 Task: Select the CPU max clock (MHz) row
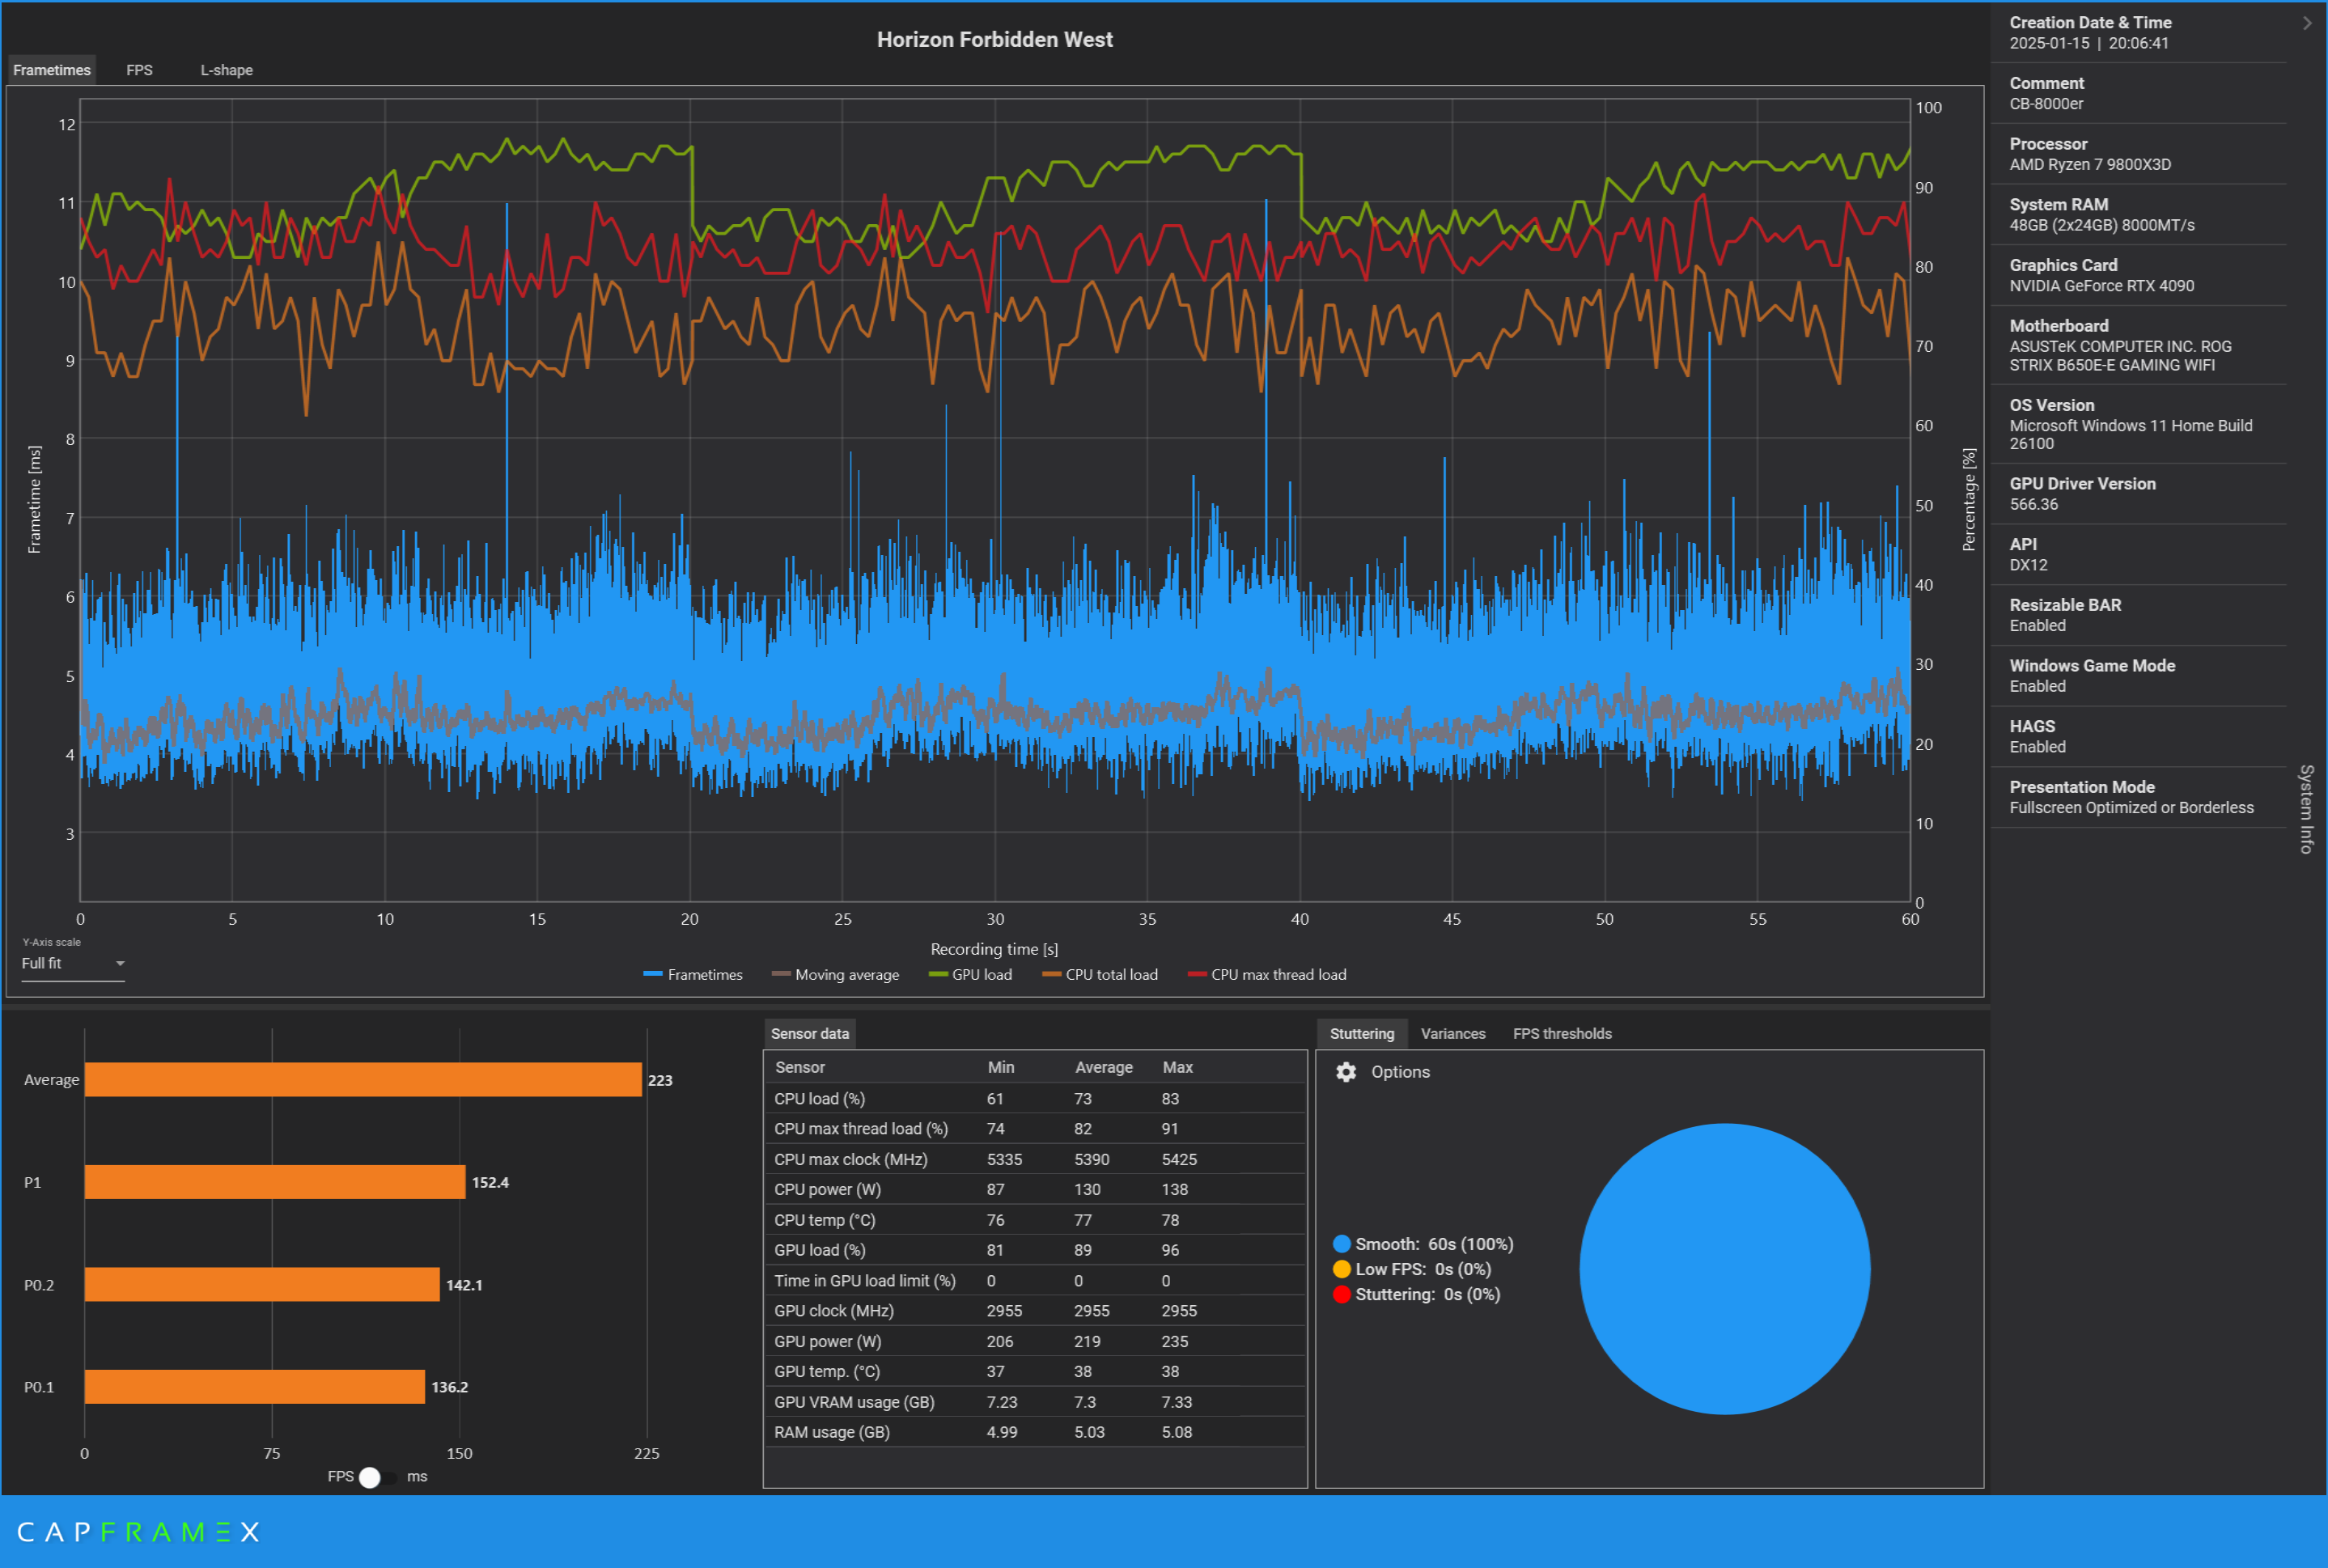tap(1035, 1160)
